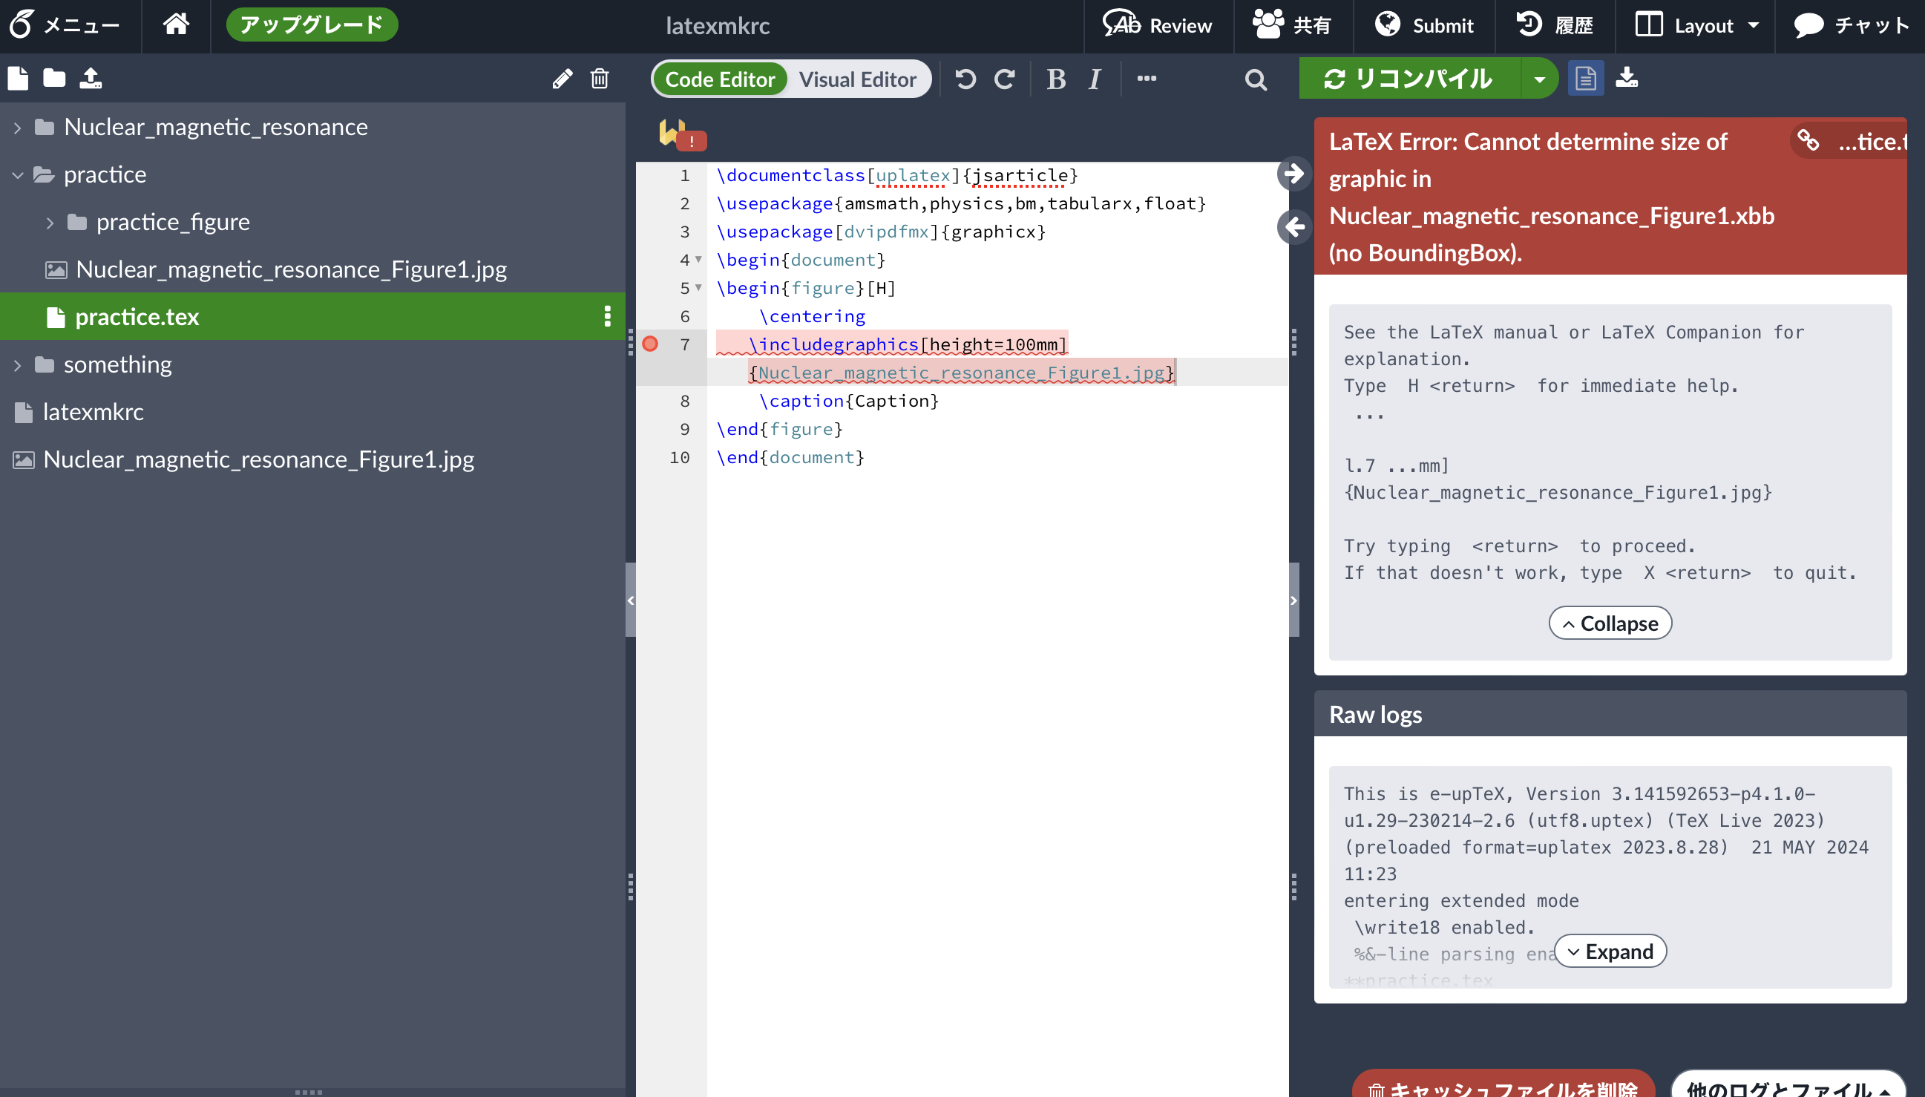The height and width of the screenshot is (1097, 1925).
Task: Open the Review menu item
Action: (x=1158, y=26)
